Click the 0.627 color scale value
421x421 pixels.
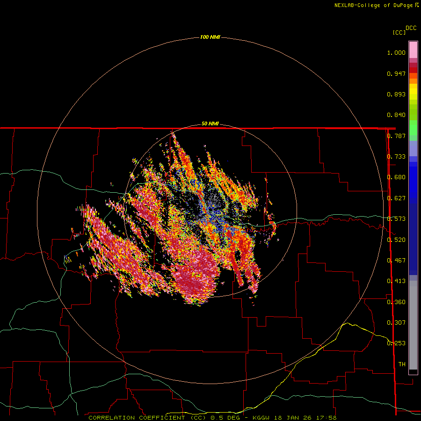(x=396, y=198)
